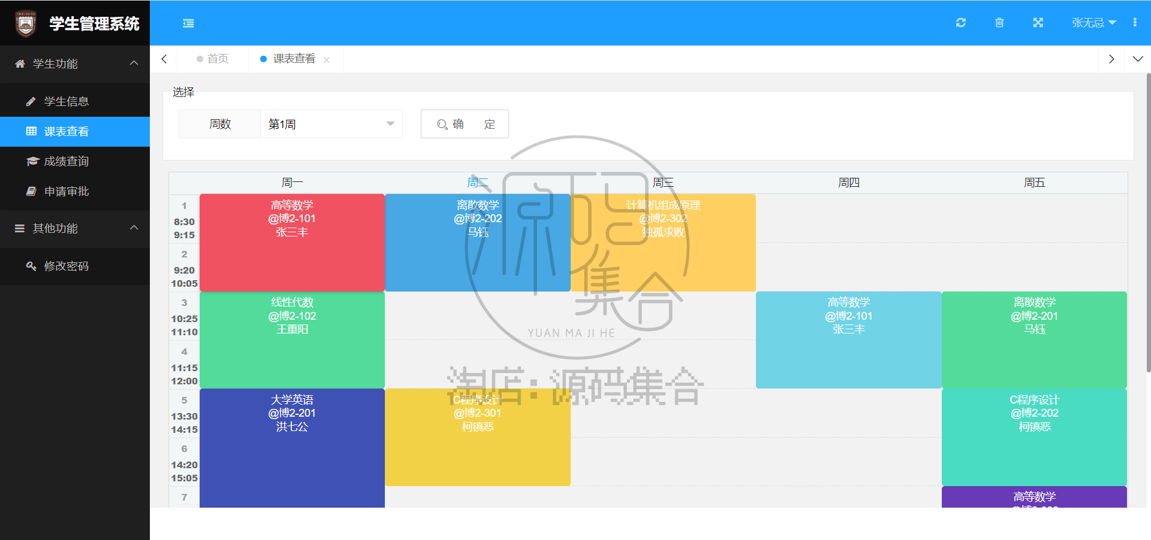Open the vertical dots more menu
1151x540 pixels.
pos(1135,23)
